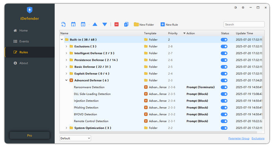Toggle off Phishing Detection rule status
274x148 pixels.
point(224,107)
